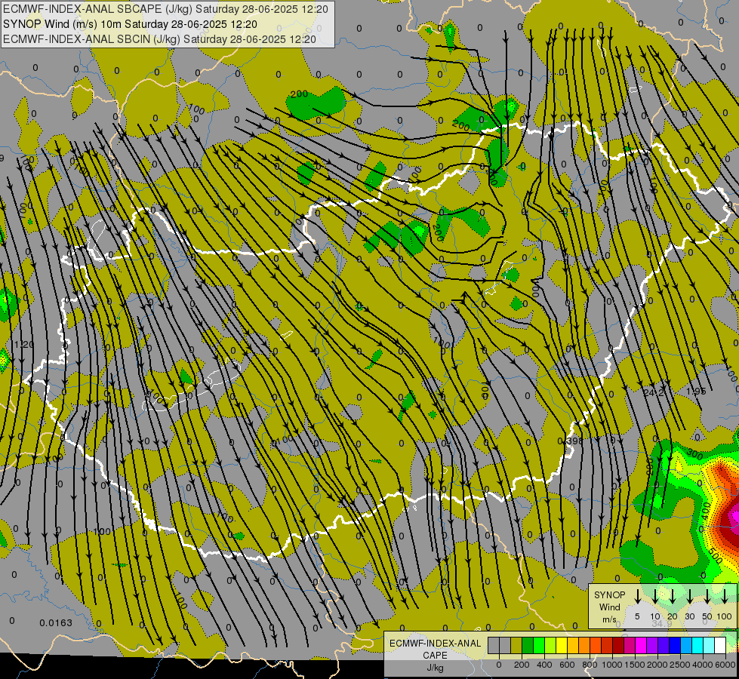Click the wind arrow above the 5 m/s label

pos(637,597)
